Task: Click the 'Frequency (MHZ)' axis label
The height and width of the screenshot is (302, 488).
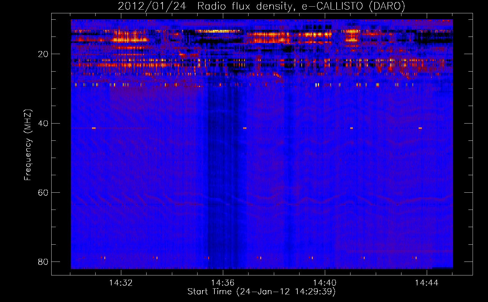Action: pyautogui.click(x=27, y=145)
